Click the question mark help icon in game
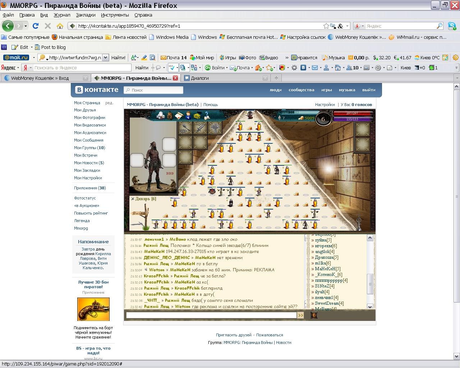The image size is (460, 368). pos(206,115)
